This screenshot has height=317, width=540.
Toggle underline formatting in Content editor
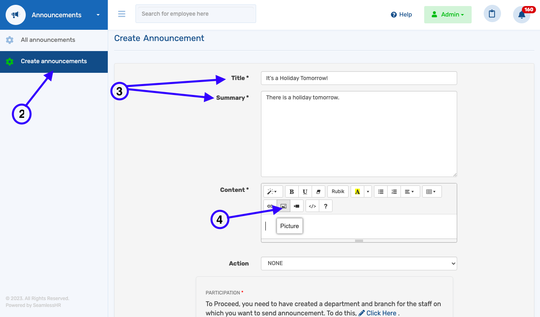click(305, 191)
